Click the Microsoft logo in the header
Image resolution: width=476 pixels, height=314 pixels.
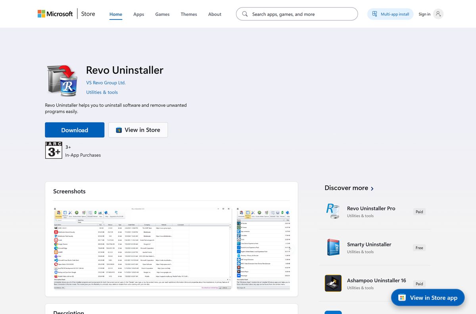[x=55, y=14]
